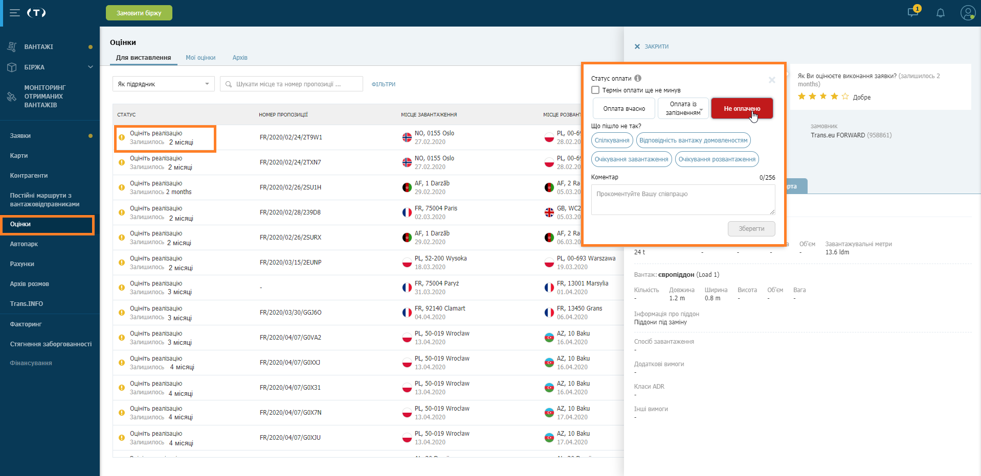Image resolution: width=981 pixels, height=476 pixels.
Task: Click the 'Замовити біржу' button
Action: tap(139, 13)
